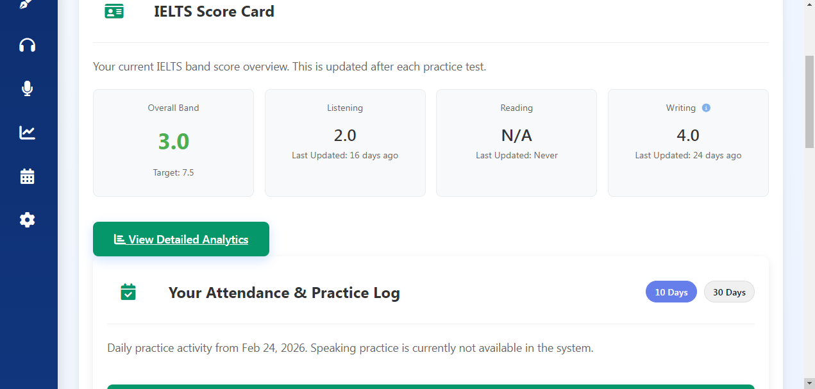
Task: Select the Writing pen icon in sidebar
Action: 27,5
